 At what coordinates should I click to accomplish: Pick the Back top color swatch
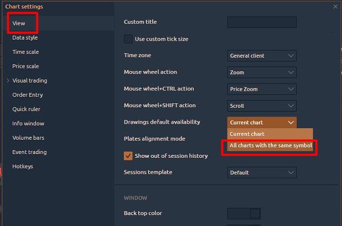tap(244, 213)
